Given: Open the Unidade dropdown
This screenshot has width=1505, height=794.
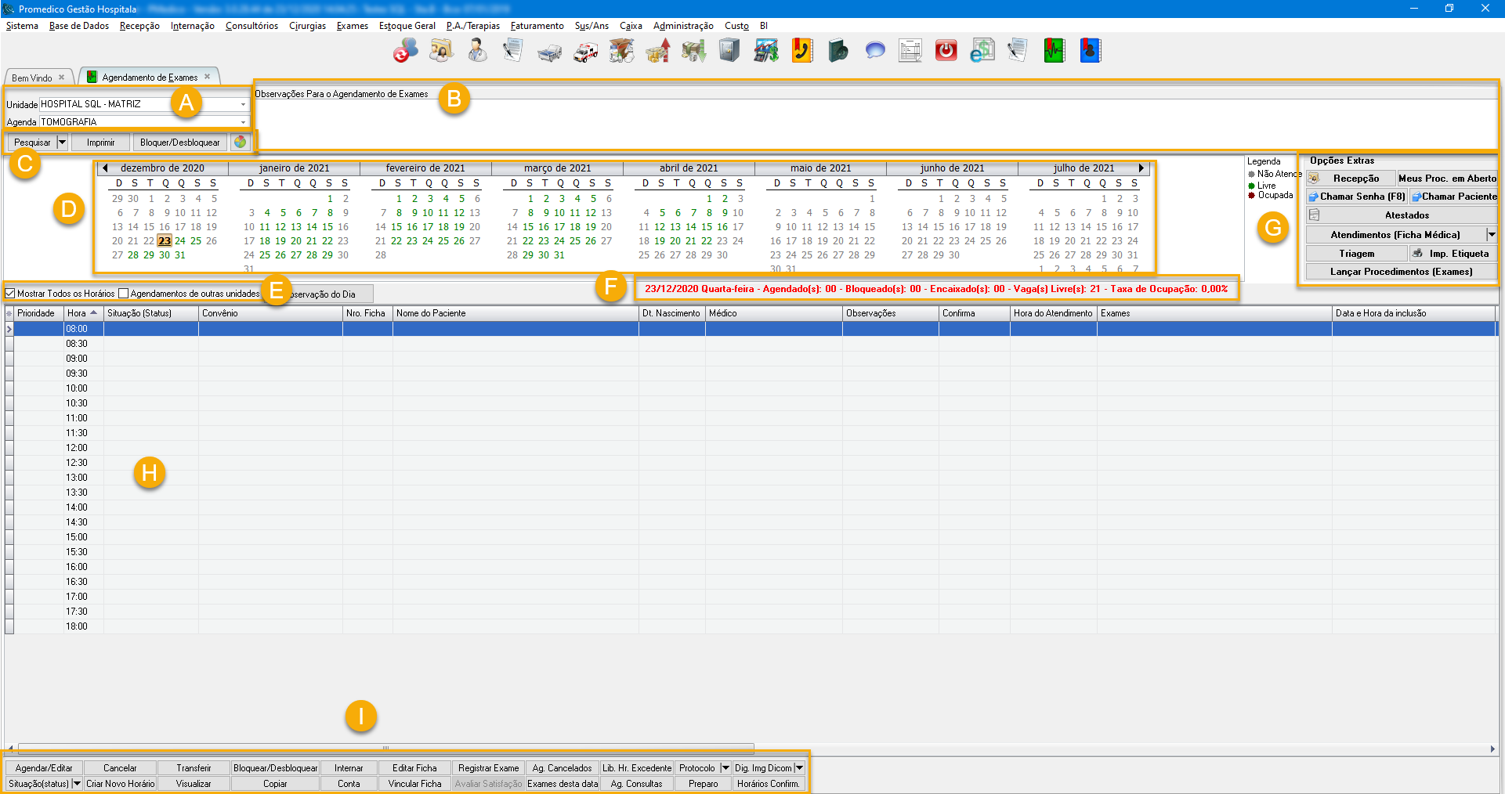Looking at the screenshot, I should [243, 104].
